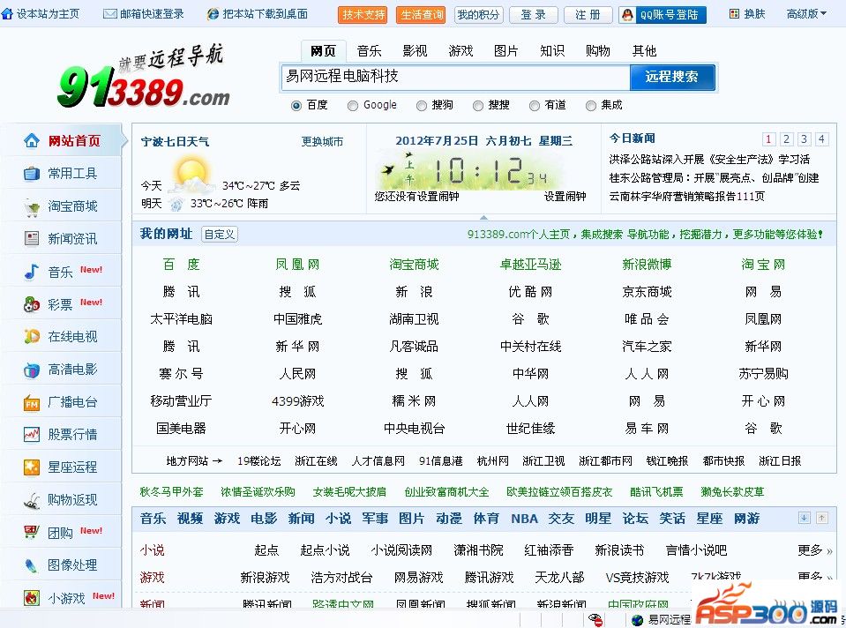This screenshot has height=628, width=846.
Task: Select the Google search engine radio
Action: pyautogui.click(x=353, y=106)
